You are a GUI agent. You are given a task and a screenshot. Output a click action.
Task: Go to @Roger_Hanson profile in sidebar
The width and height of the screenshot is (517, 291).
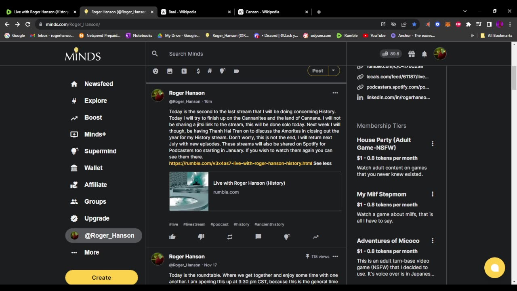(103, 236)
